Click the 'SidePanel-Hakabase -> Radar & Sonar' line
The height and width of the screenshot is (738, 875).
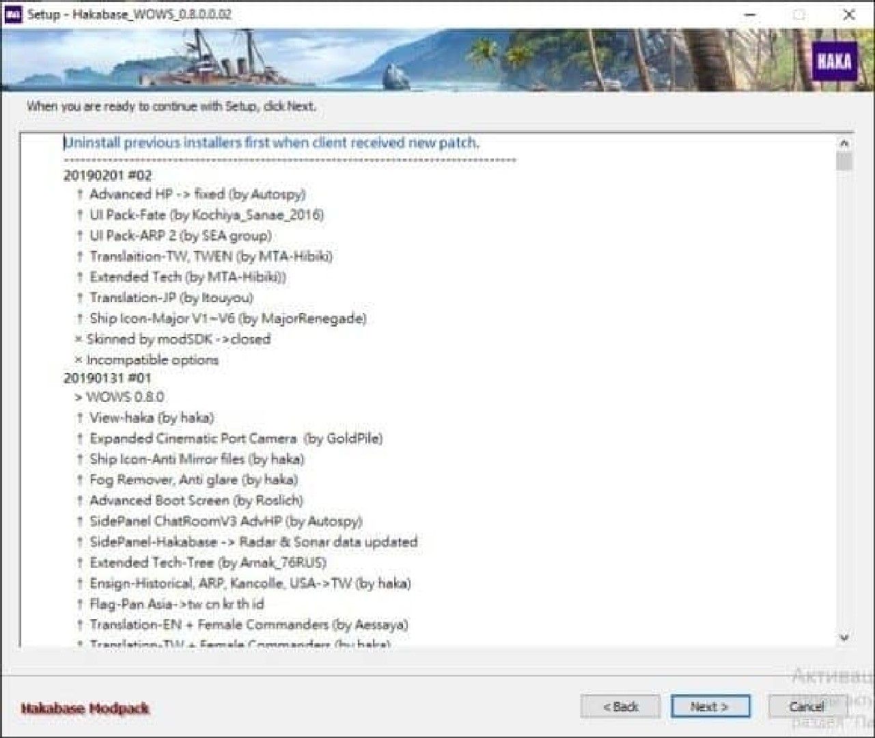(x=247, y=542)
